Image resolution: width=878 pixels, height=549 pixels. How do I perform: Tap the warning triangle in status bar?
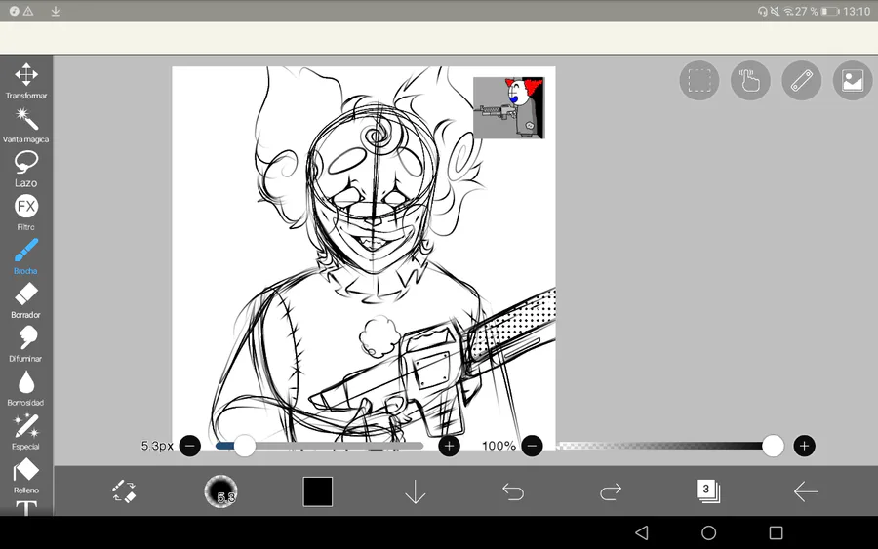pyautogui.click(x=28, y=11)
